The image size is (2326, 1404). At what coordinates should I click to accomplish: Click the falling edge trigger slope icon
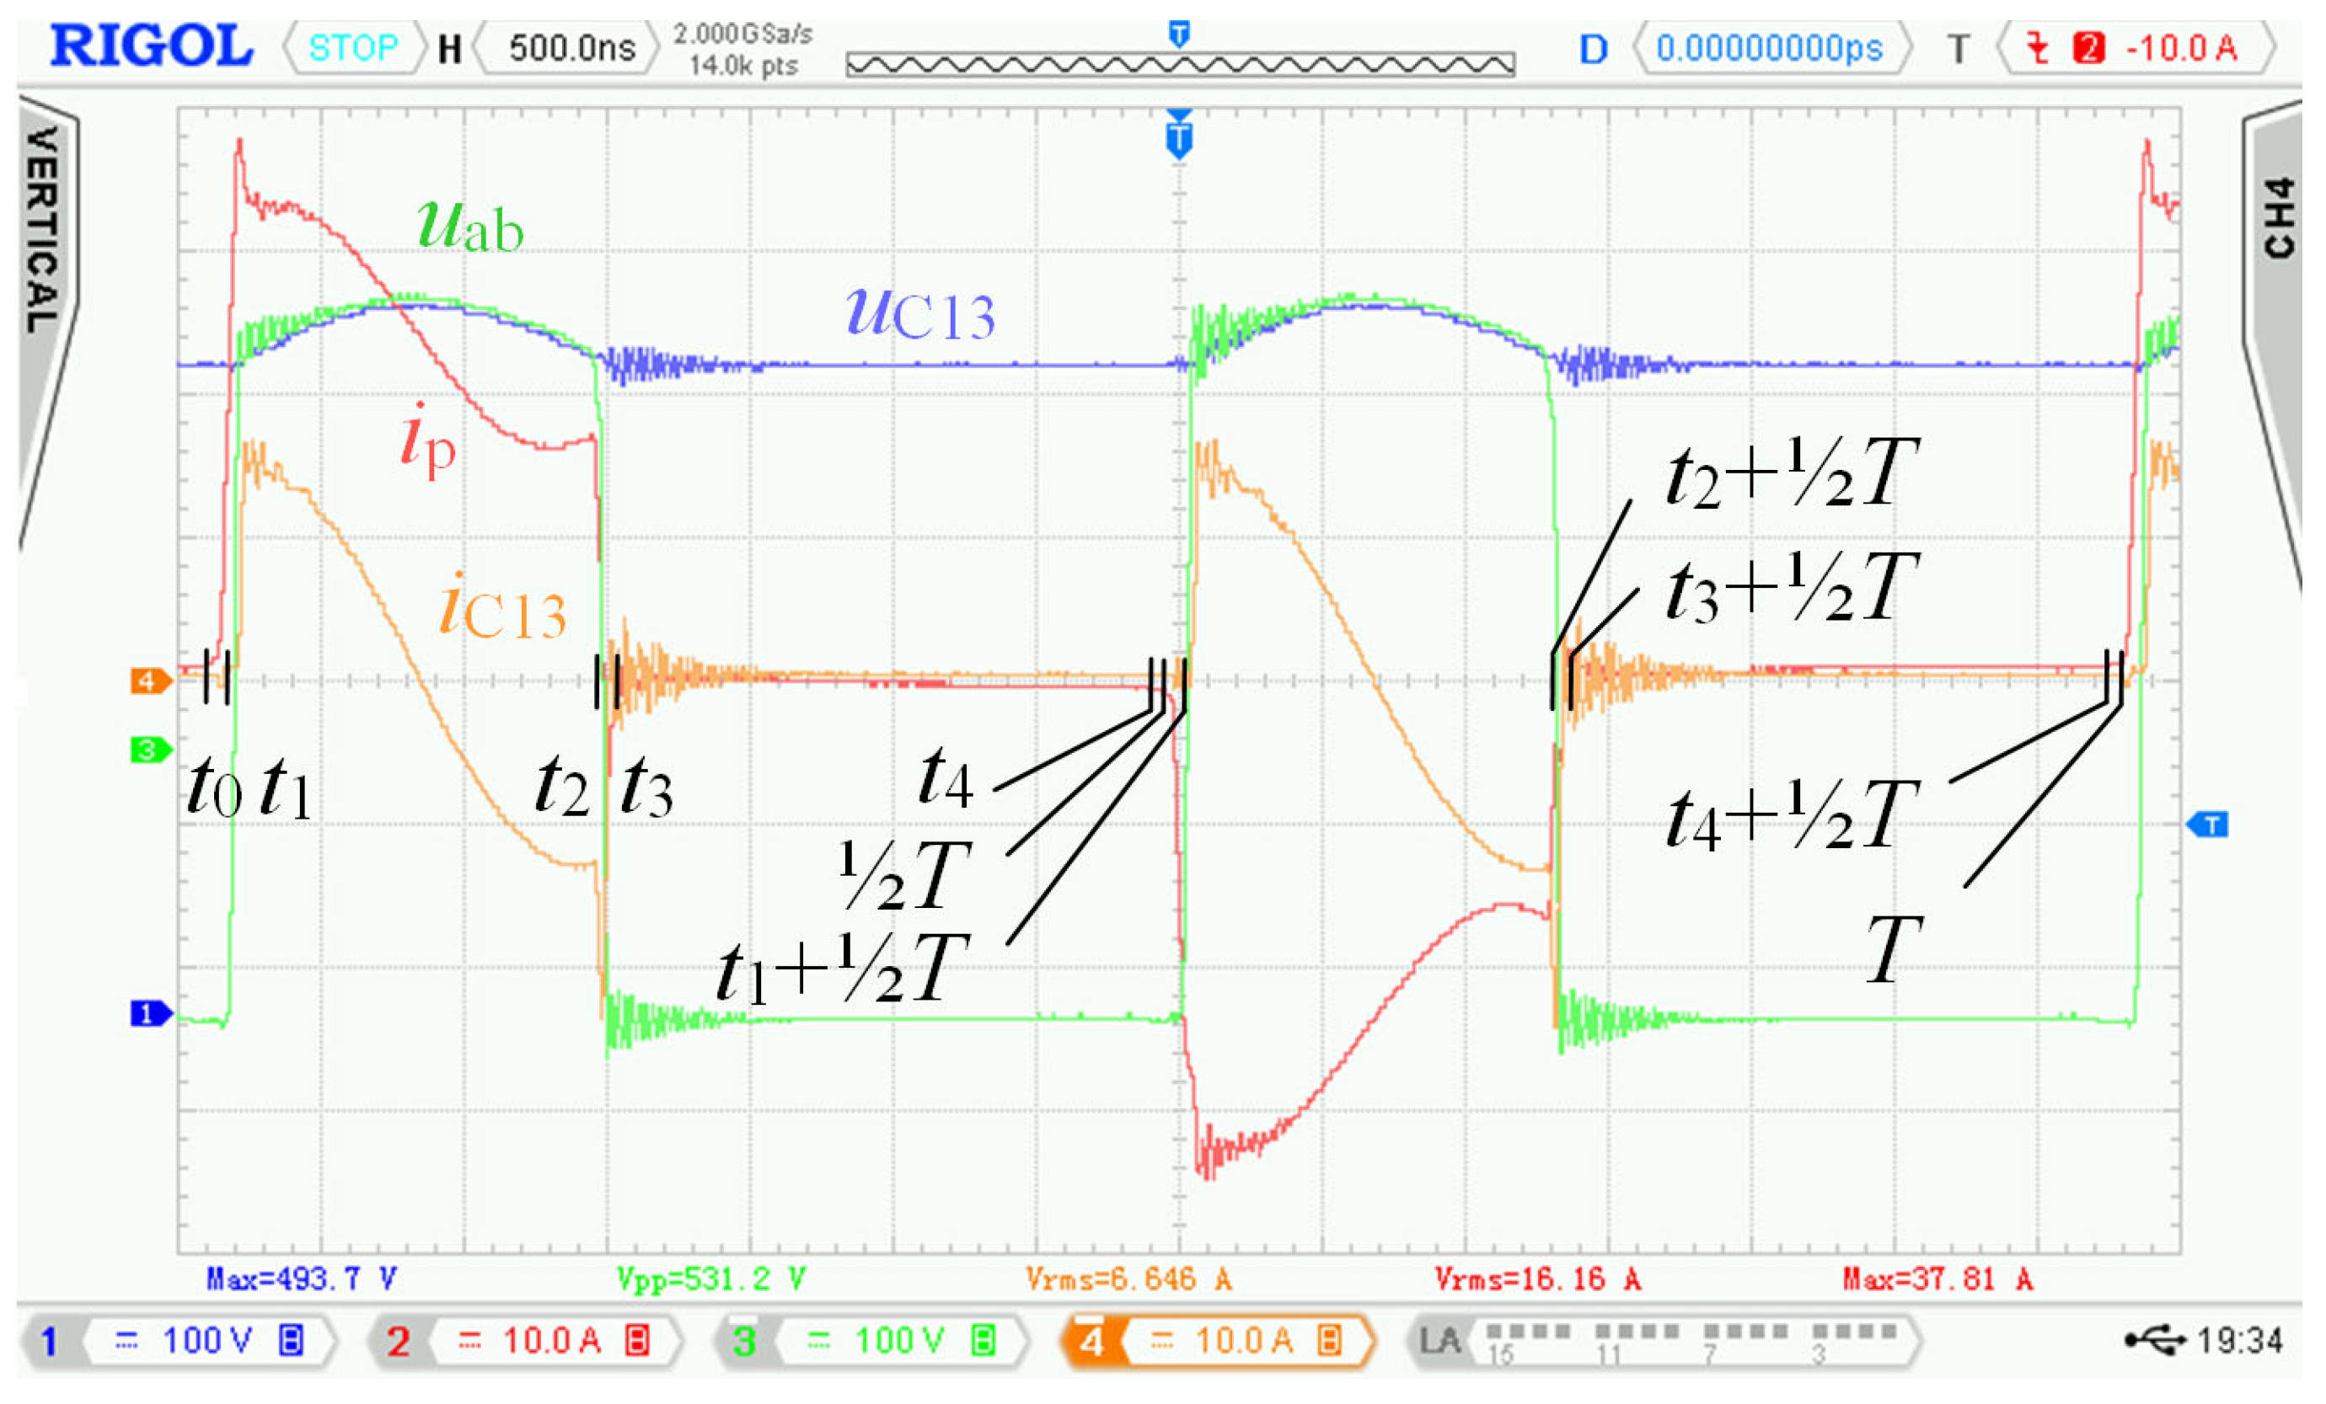[2039, 48]
